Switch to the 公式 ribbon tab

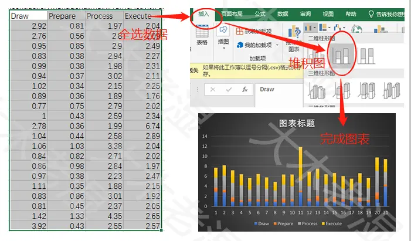point(260,14)
